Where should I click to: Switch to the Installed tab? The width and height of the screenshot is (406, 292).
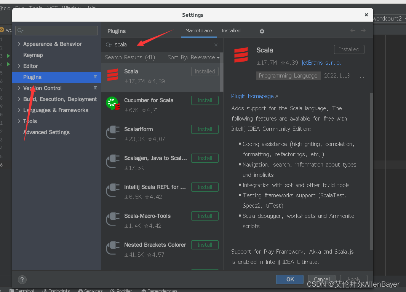click(x=231, y=30)
